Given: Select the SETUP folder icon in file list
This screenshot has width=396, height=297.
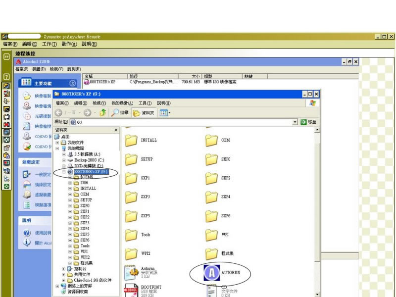Looking at the screenshot, I should point(131,159).
